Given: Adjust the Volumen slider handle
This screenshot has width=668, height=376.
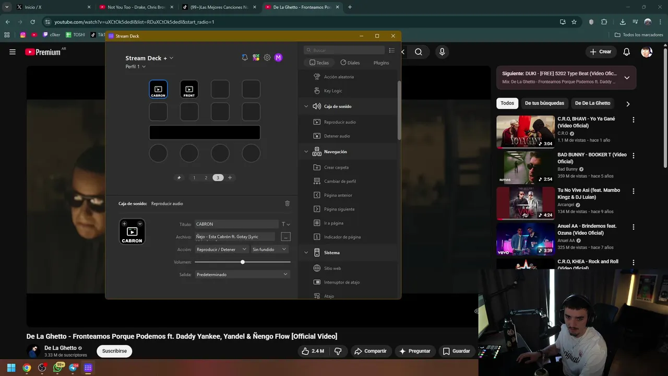Looking at the screenshot, I should (x=243, y=262).
